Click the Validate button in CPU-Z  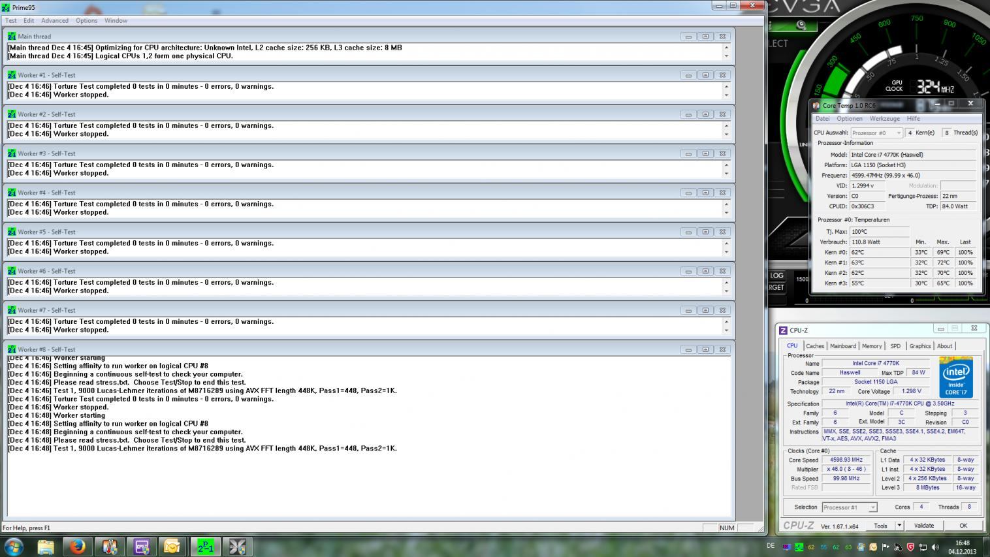pyautogui.click(x=923, y=526)
